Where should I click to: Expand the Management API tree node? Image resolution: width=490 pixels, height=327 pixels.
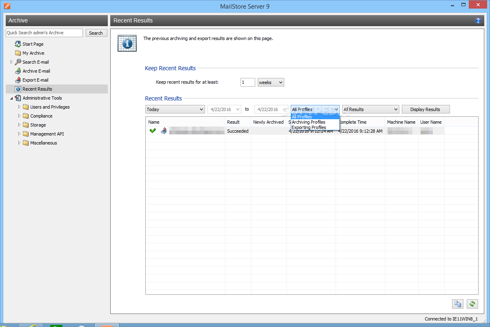19,134
